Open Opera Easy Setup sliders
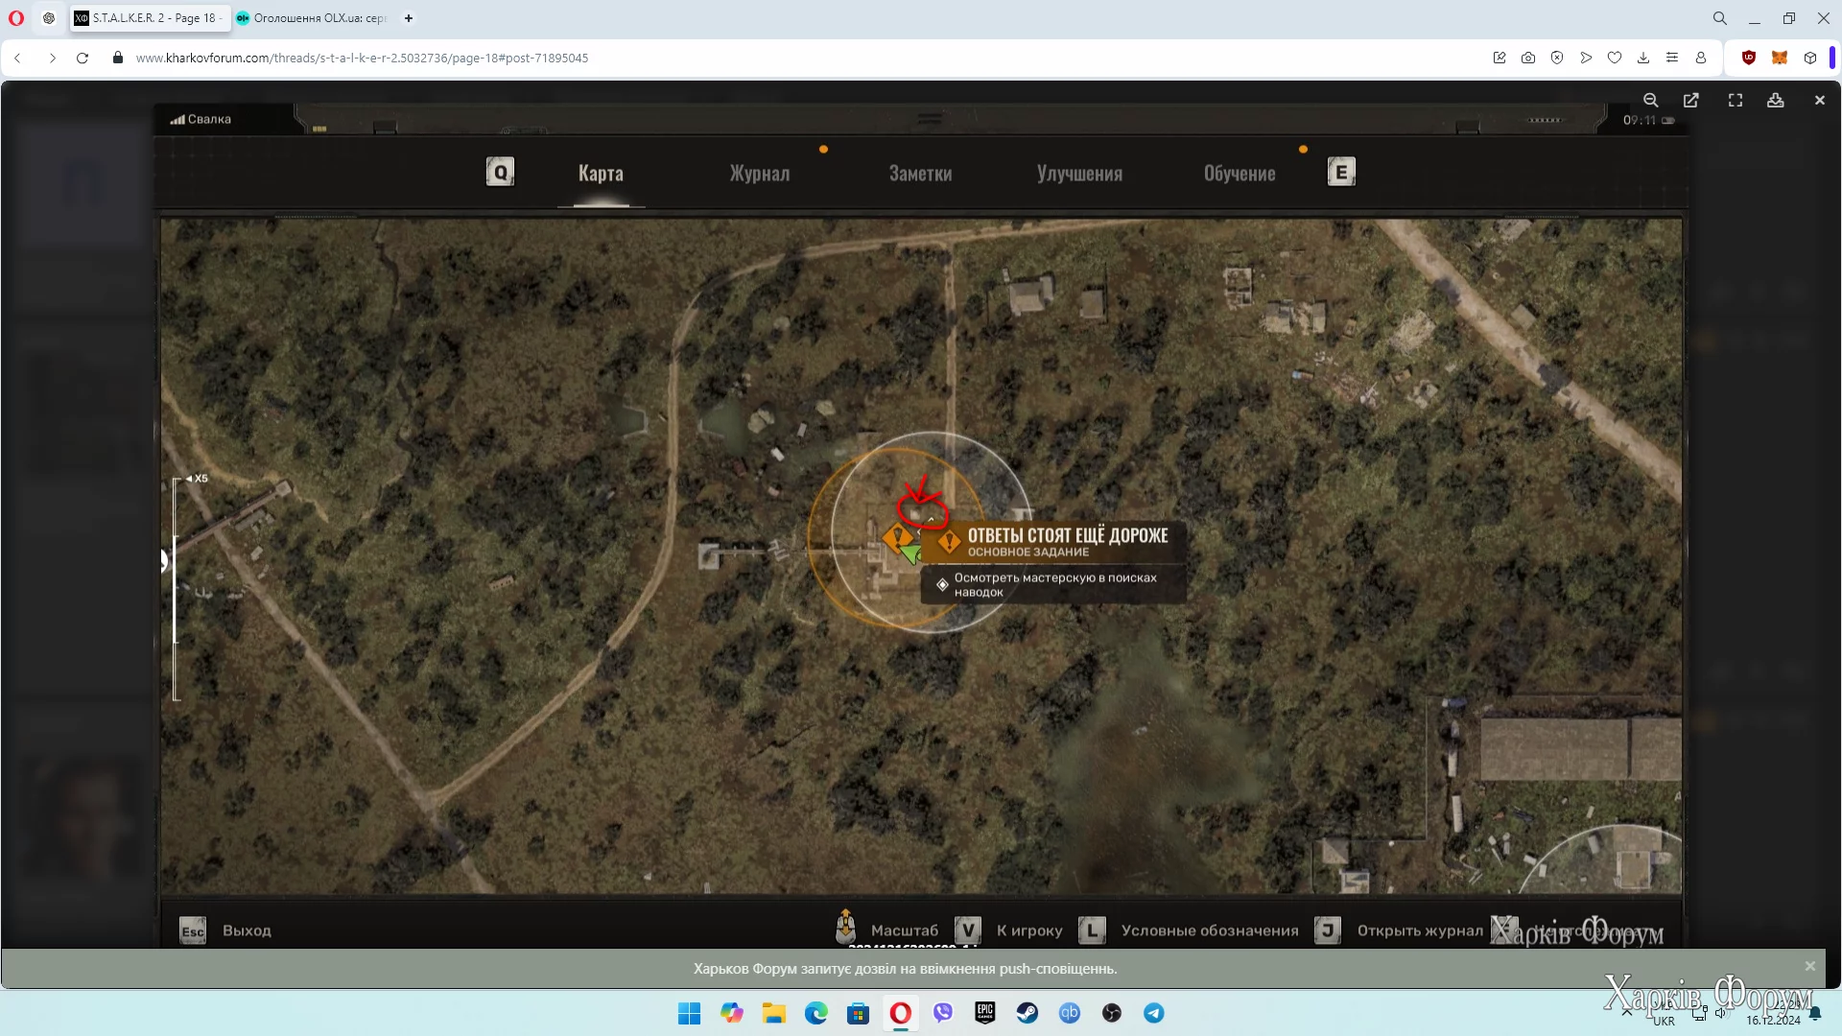The height and width of the screenshot is (1036, 1842). (1672, 58)
